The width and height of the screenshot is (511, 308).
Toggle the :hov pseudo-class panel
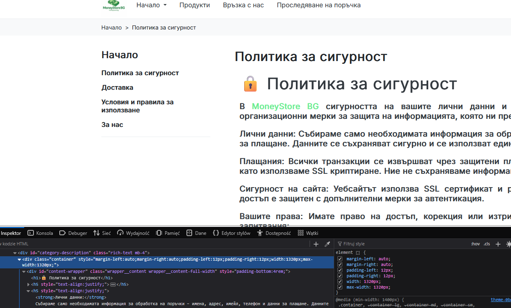[x=475, y=244]
